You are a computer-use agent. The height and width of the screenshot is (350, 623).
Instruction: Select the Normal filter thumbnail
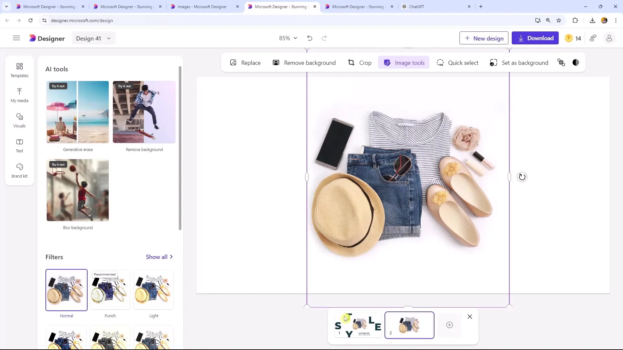[66, 290]
